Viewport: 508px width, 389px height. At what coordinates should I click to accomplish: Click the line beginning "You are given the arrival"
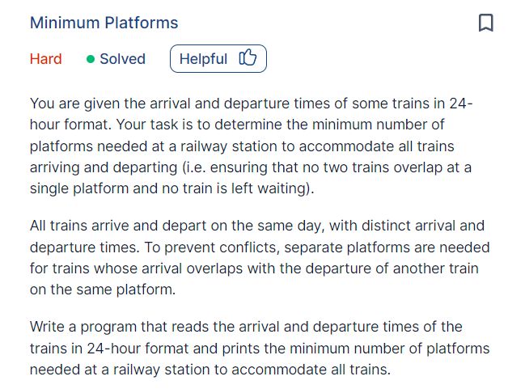pos(251,104)
